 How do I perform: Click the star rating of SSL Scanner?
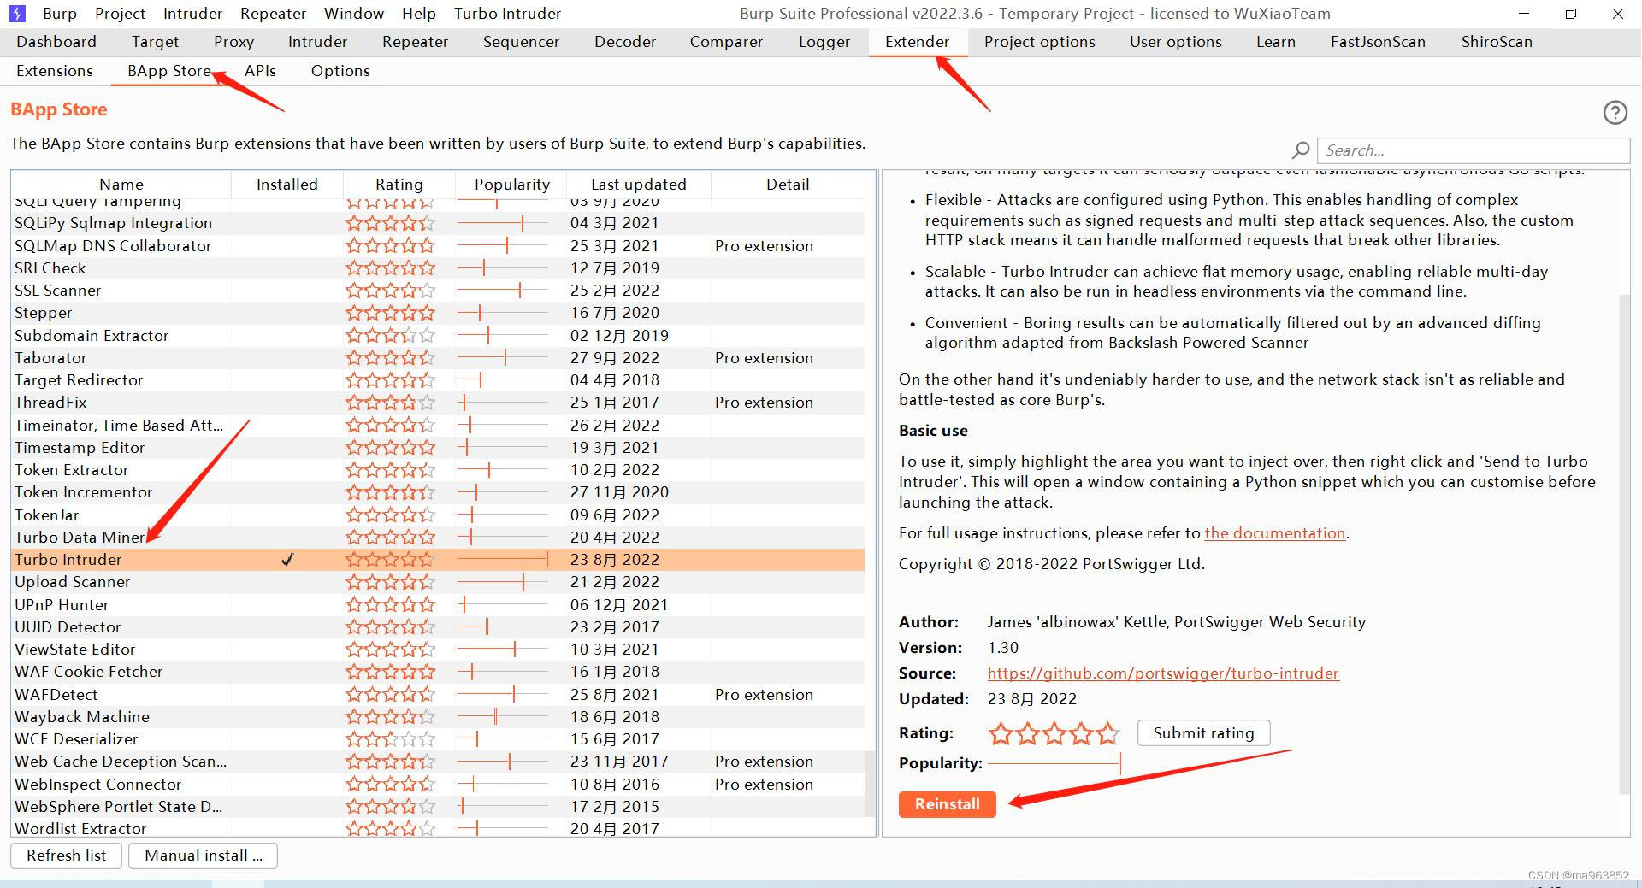click(391, 291)
